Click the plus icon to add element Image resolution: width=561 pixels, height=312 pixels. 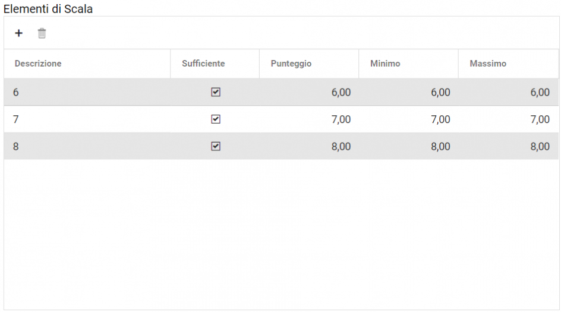coord(19,33)
